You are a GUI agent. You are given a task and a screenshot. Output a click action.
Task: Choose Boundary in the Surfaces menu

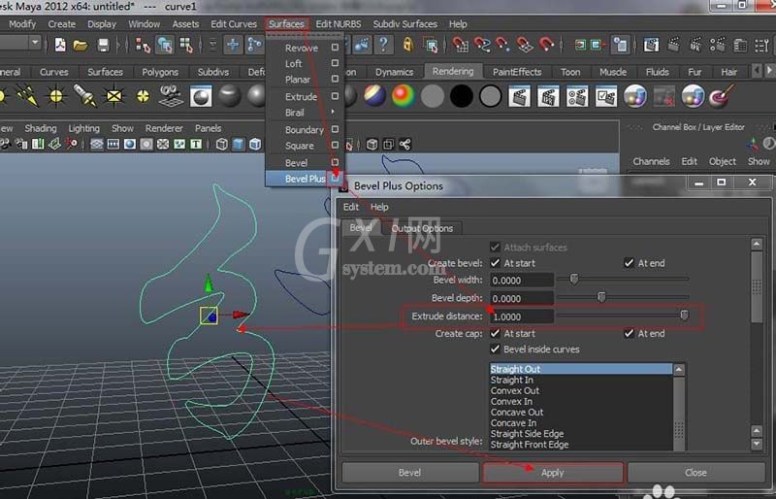click(x=305, y=130)
